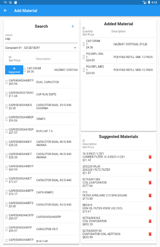Click POLYPAD REFILL SML 12 PADS

133,57
